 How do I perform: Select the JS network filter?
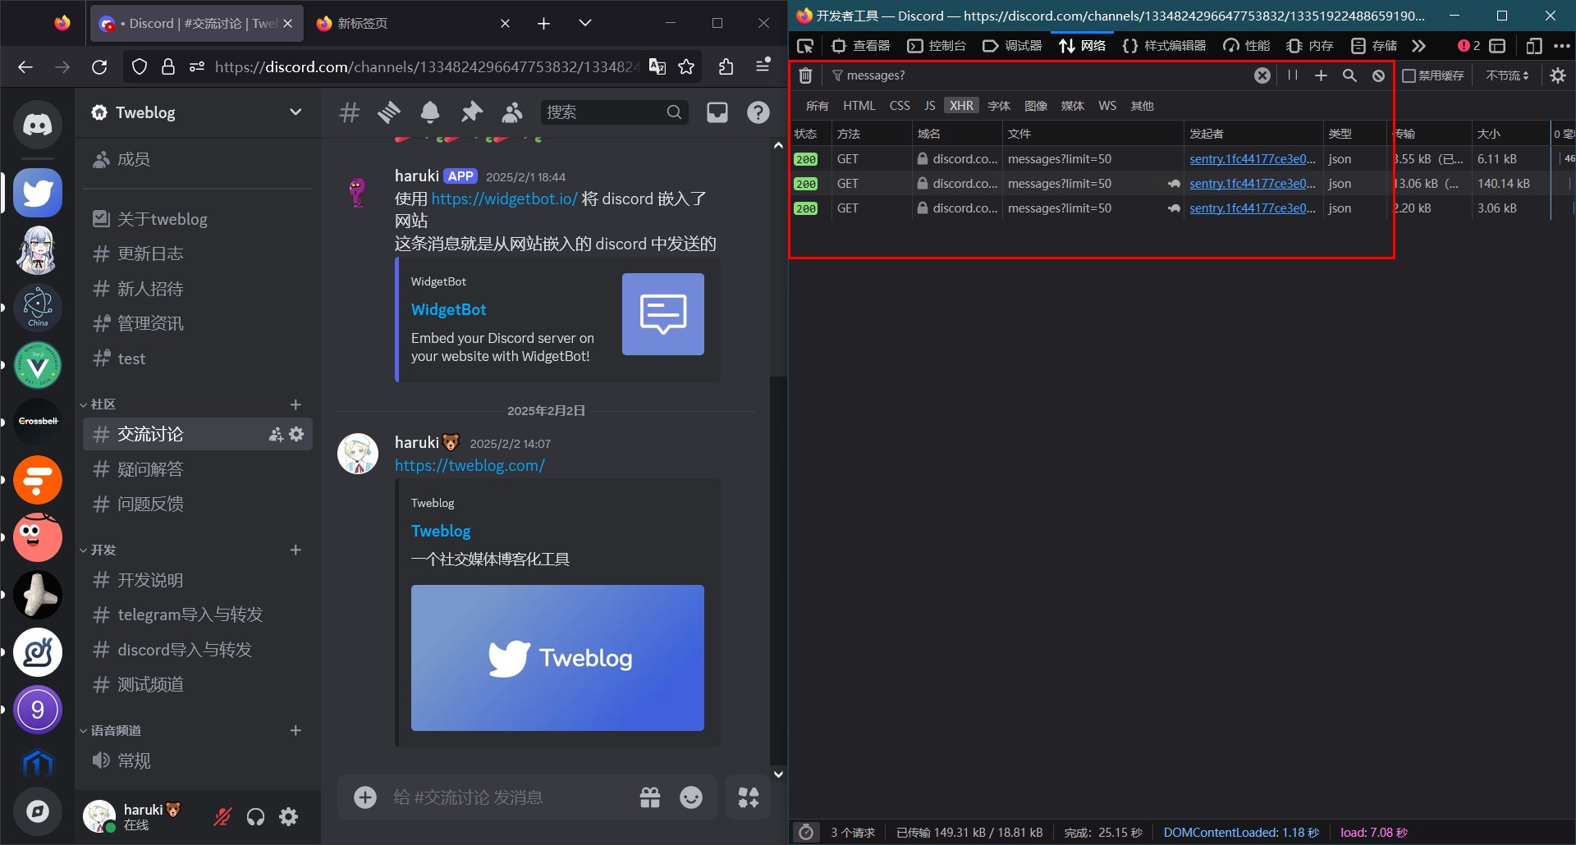tap(929, 106)
